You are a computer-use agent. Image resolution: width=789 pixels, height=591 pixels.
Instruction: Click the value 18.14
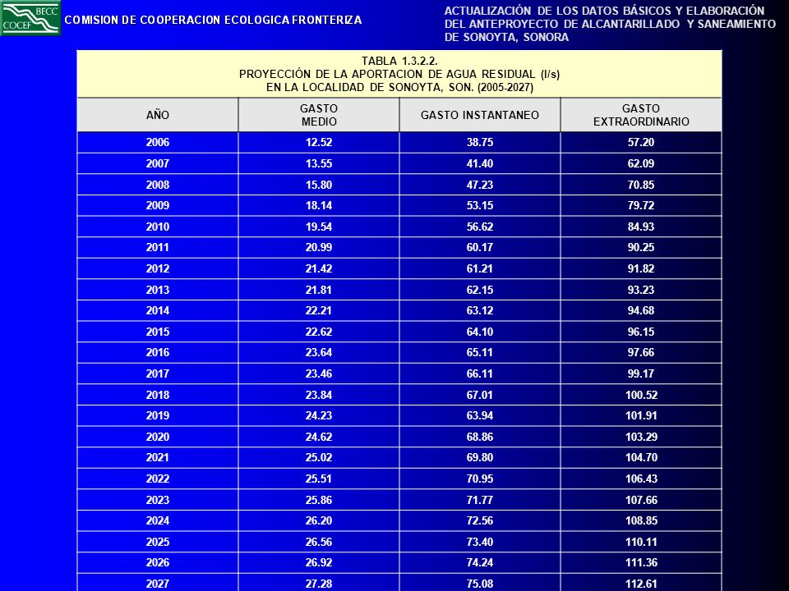tap(319, 205)
